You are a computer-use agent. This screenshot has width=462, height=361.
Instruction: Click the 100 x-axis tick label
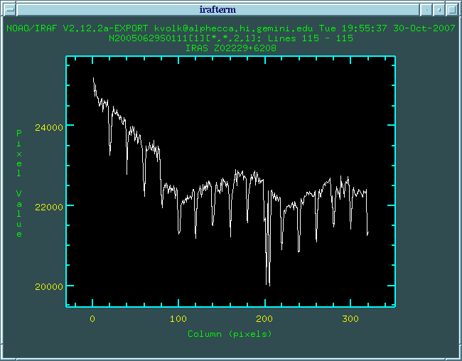[178, 319]
